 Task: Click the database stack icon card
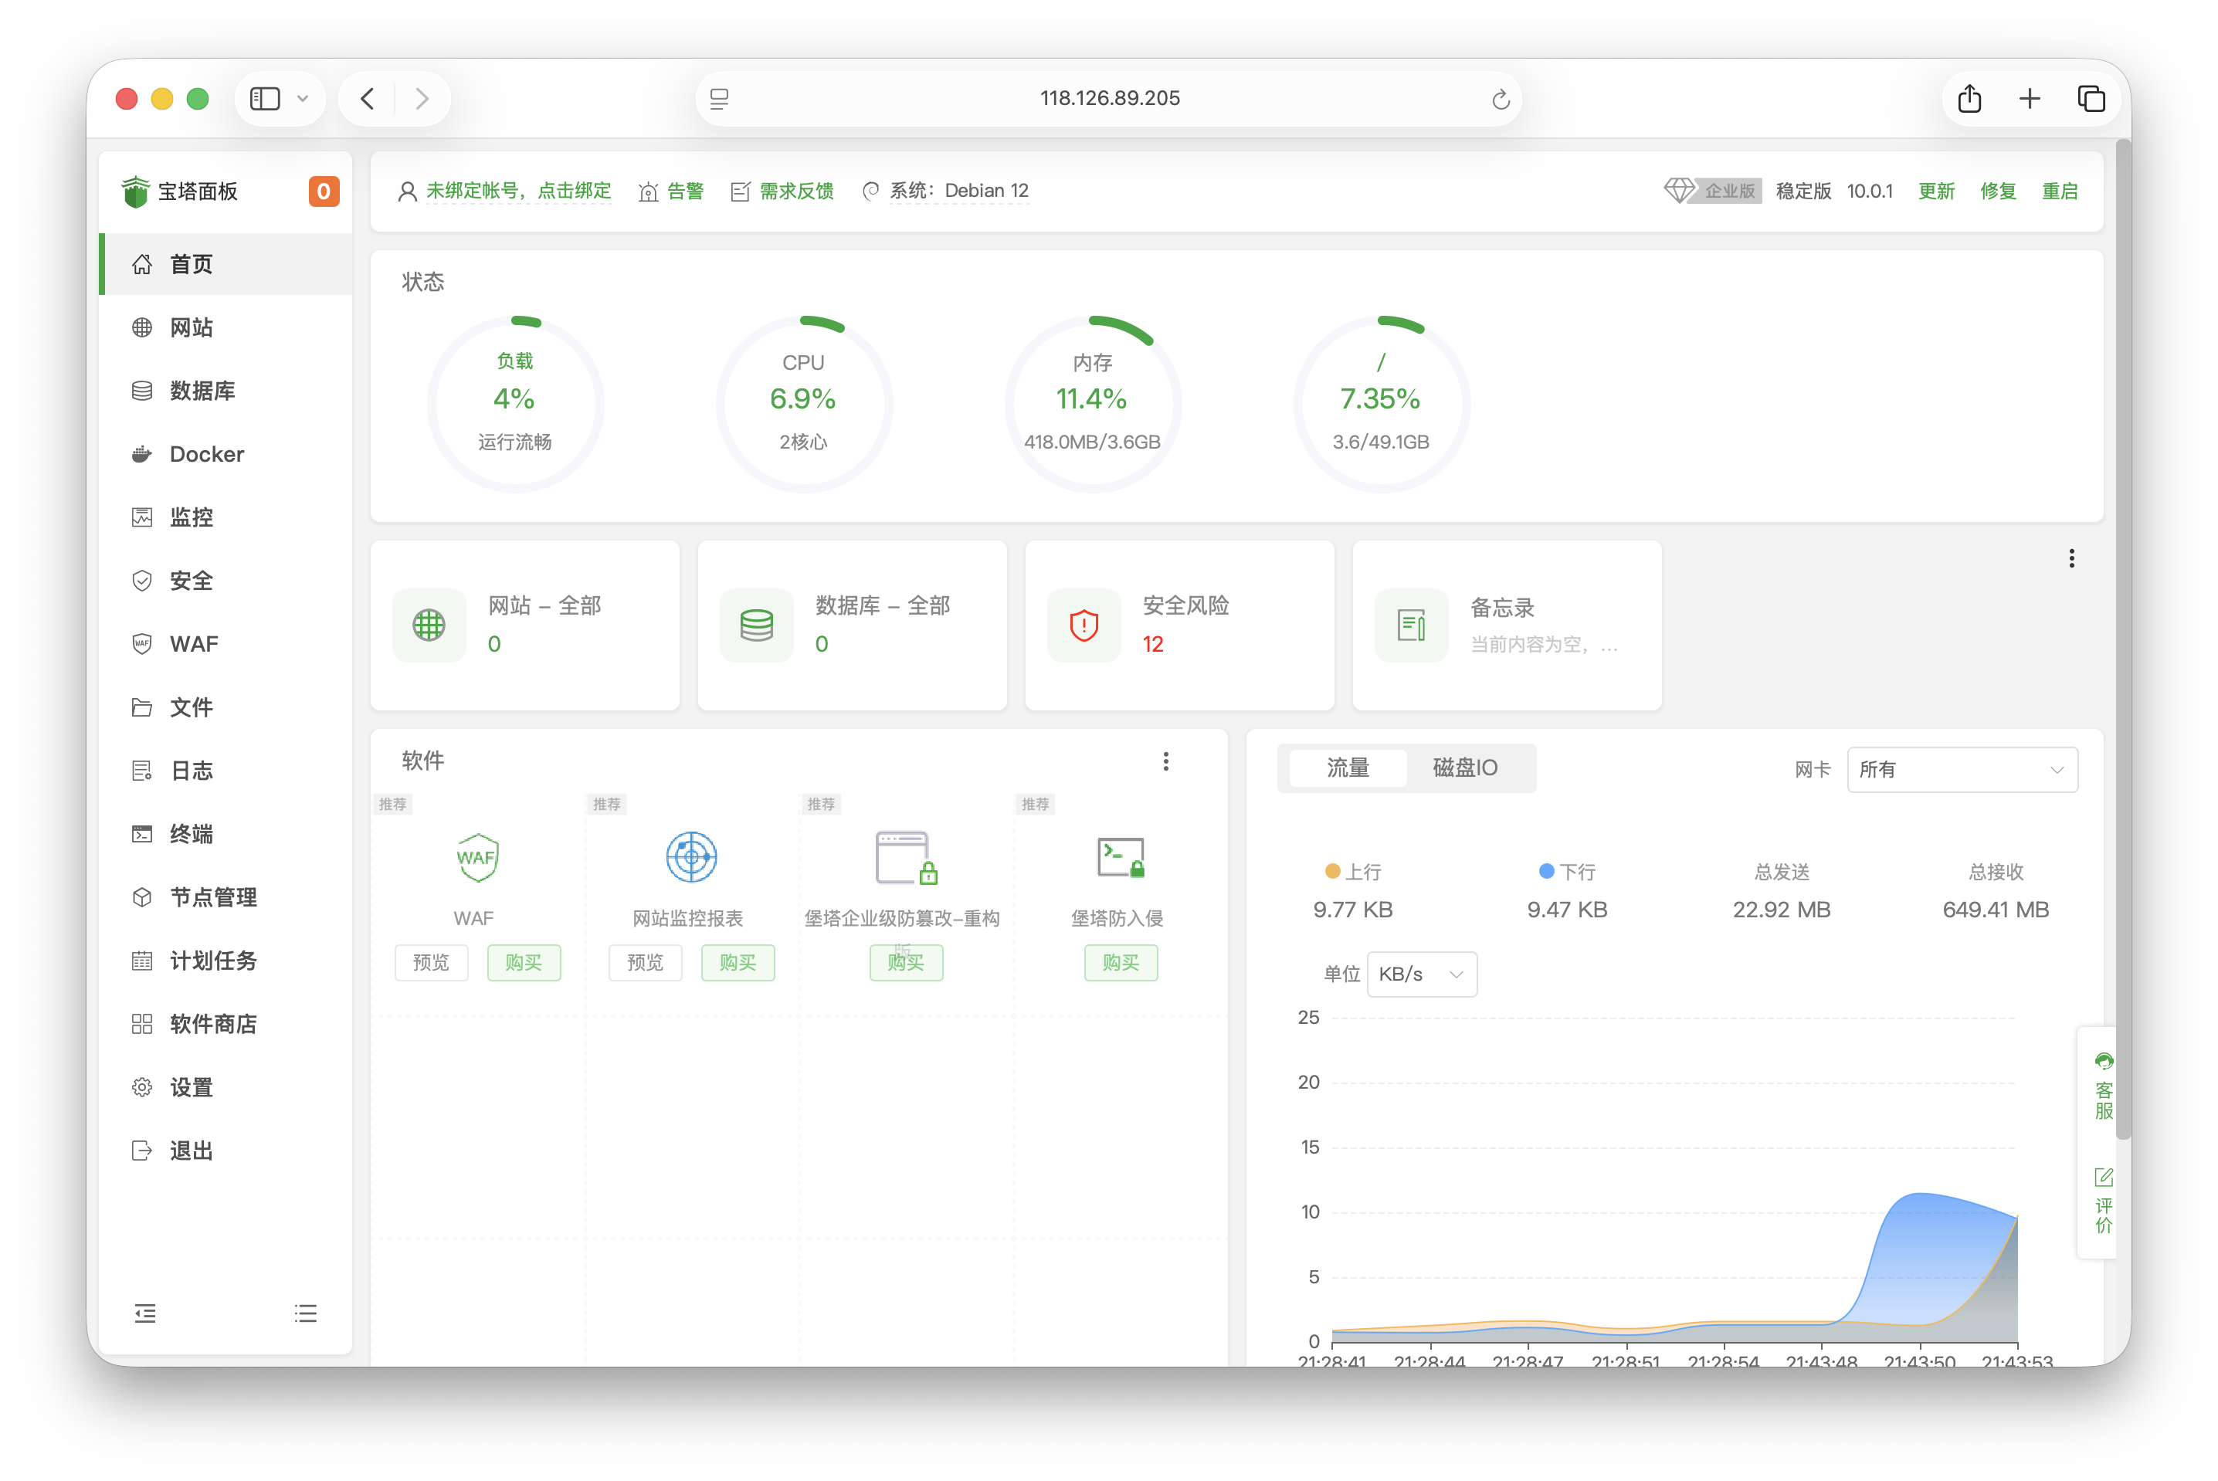point(757,625)
